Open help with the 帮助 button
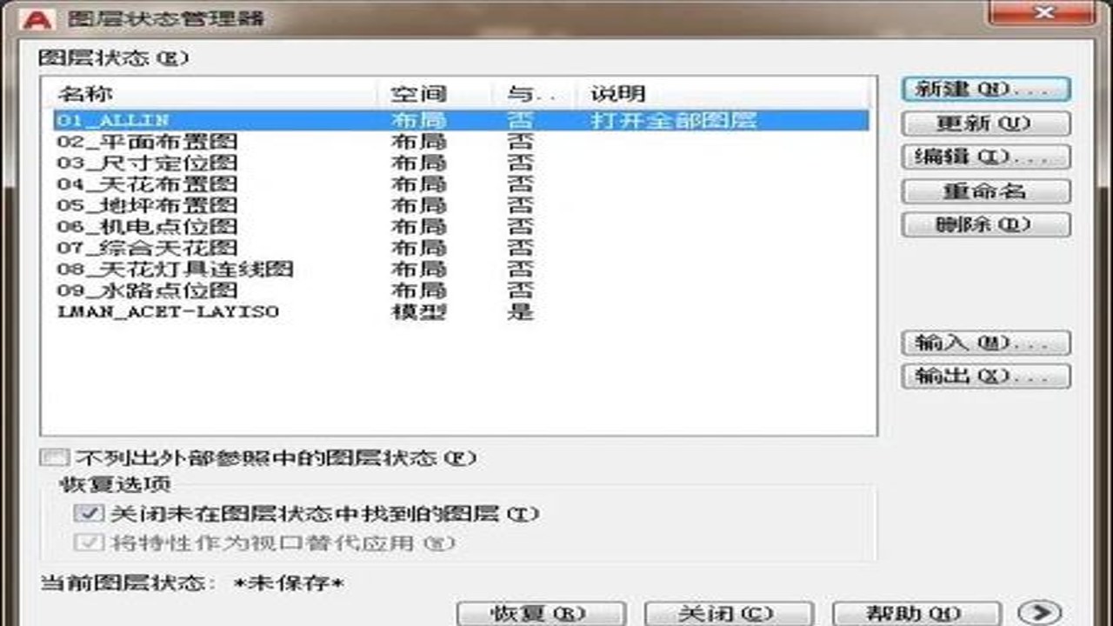This screenshot has width=1113, height=626. coord(916,613)
